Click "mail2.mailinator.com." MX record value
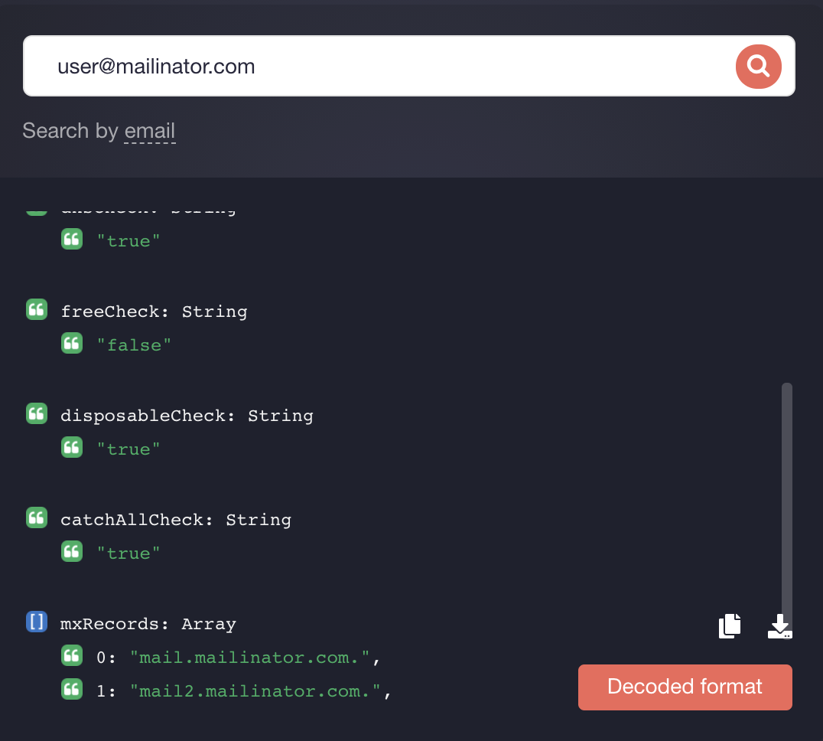 (255, 691)
